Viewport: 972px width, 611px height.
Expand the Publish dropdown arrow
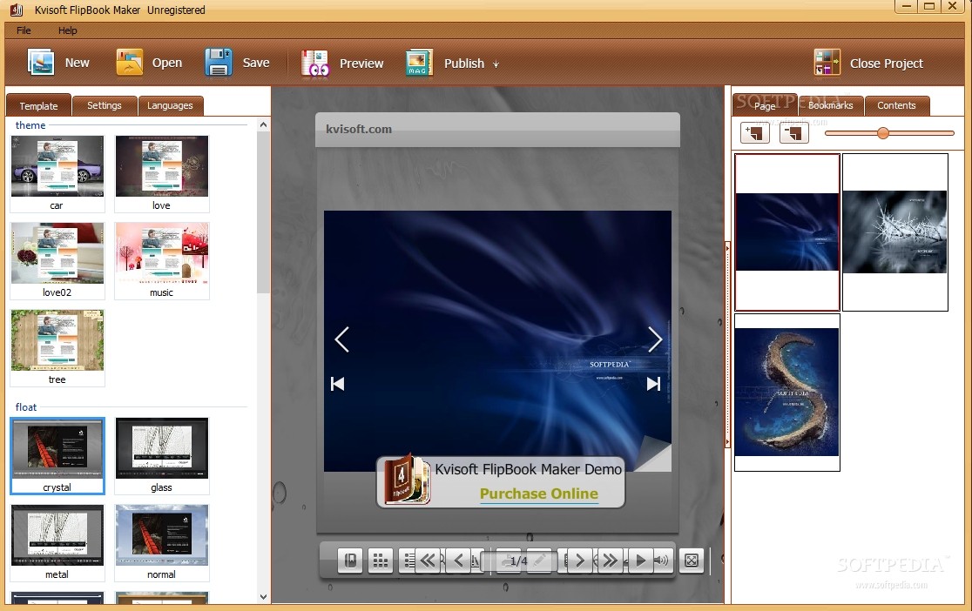pos(496,64)
